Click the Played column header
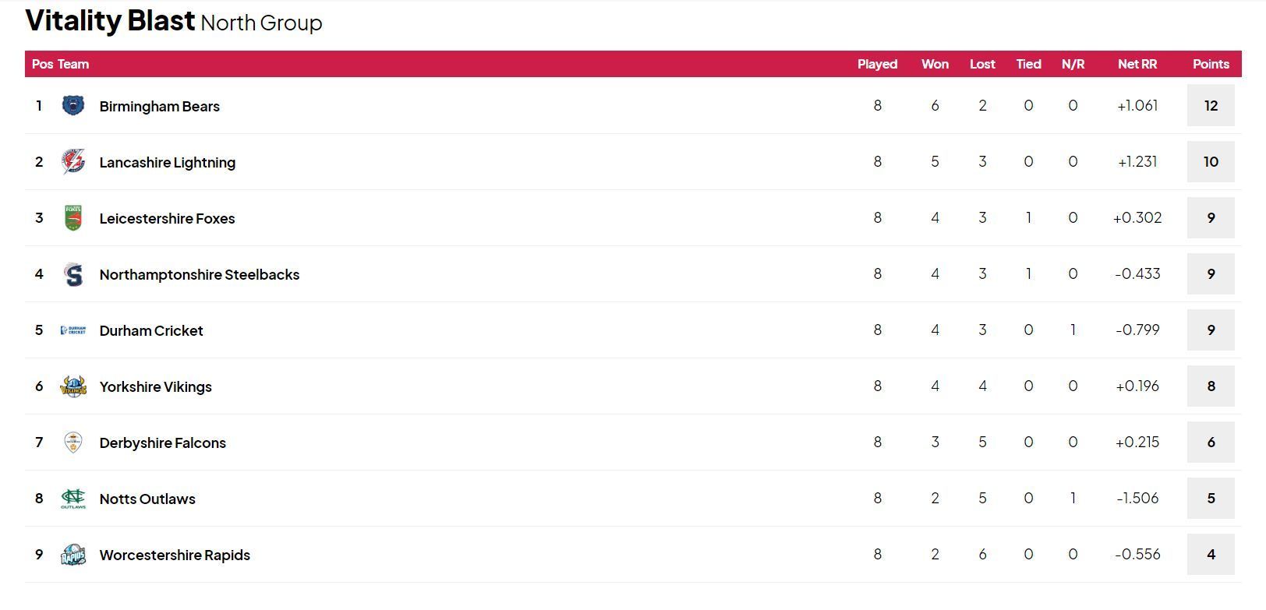The height and width of the screenshot is (610, 1266). [878, 65]
